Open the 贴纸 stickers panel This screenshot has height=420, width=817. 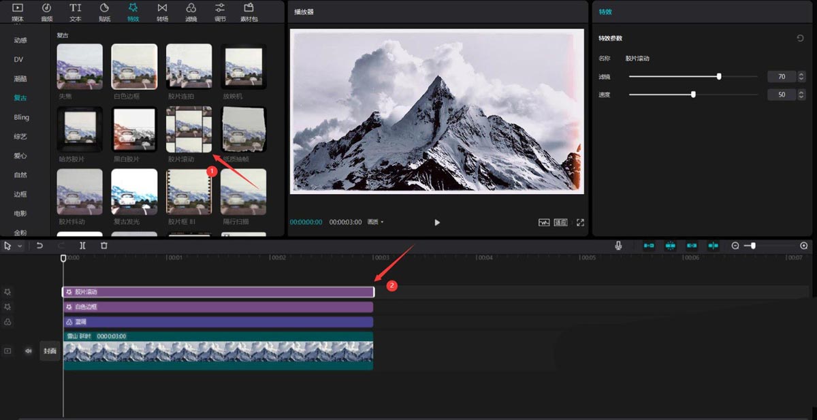tap(104, 11)
